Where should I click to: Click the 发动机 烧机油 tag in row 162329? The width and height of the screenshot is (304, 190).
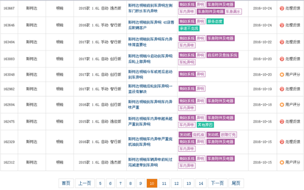point(192,135)
